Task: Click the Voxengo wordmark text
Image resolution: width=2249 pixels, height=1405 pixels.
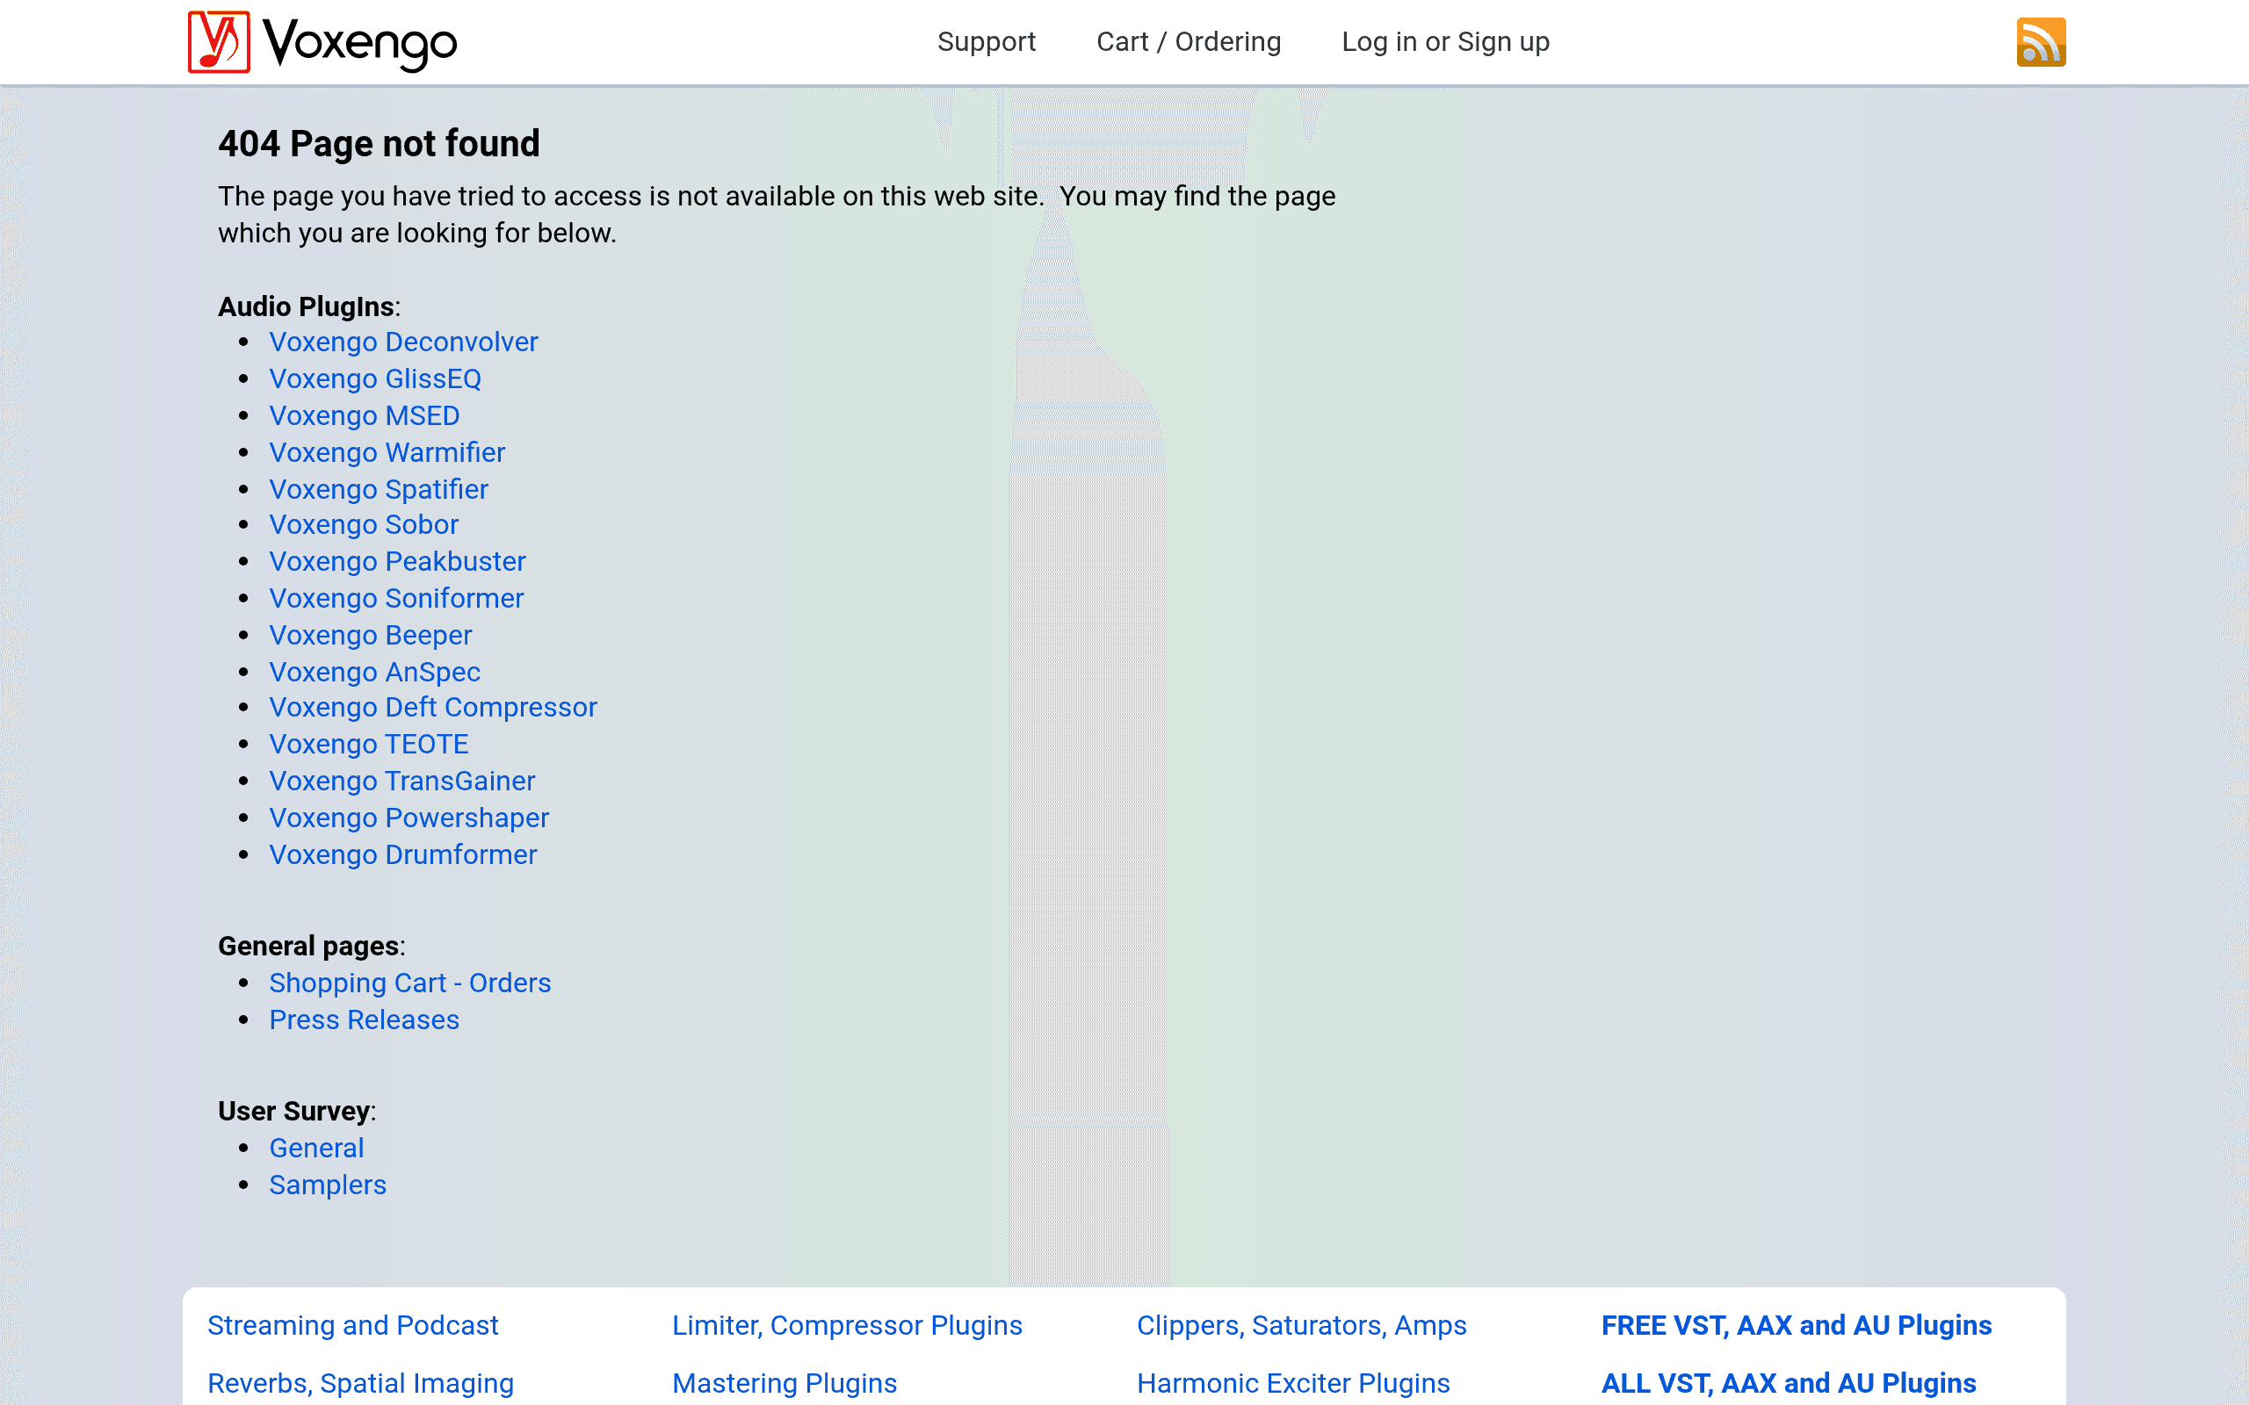Action: 360,44
